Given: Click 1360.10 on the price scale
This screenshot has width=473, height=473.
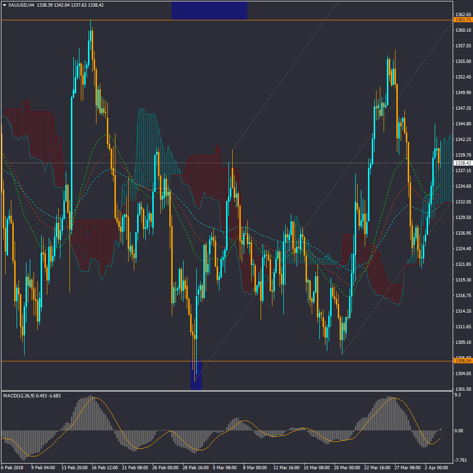Looking at the screenshot, I should [462, 30].
